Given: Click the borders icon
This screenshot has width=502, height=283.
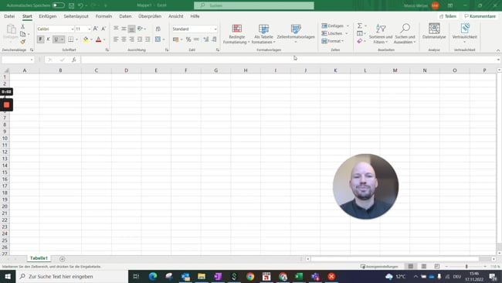Looking at the screenshot, I should click(71, 39).
